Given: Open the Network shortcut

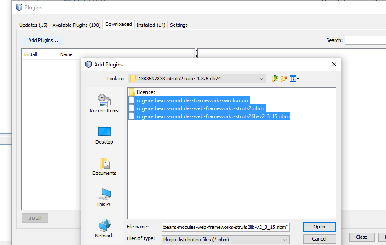Looking at the screenshot, I should 104,229.
